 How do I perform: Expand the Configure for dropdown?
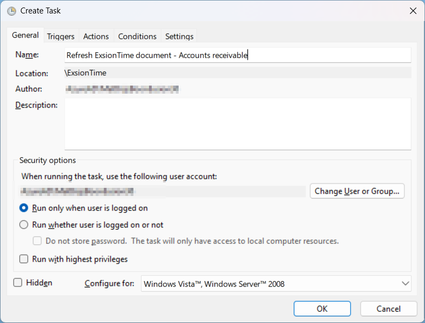276,284
